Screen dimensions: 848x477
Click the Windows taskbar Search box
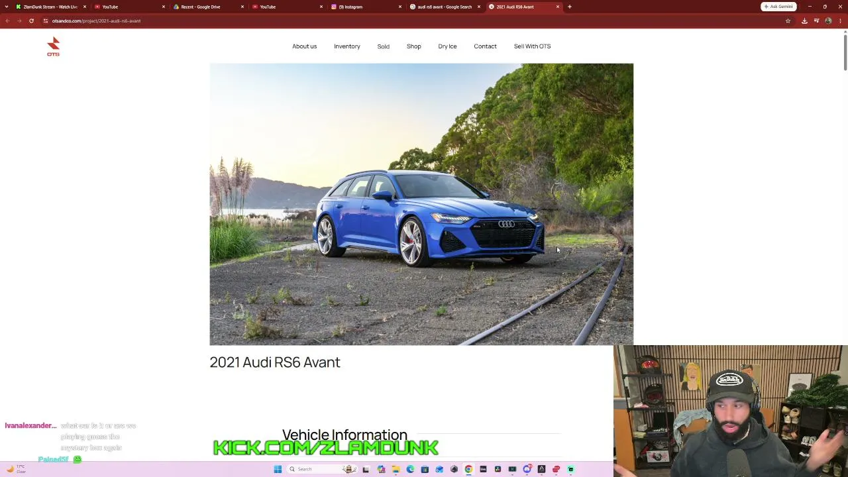point(321,469)
